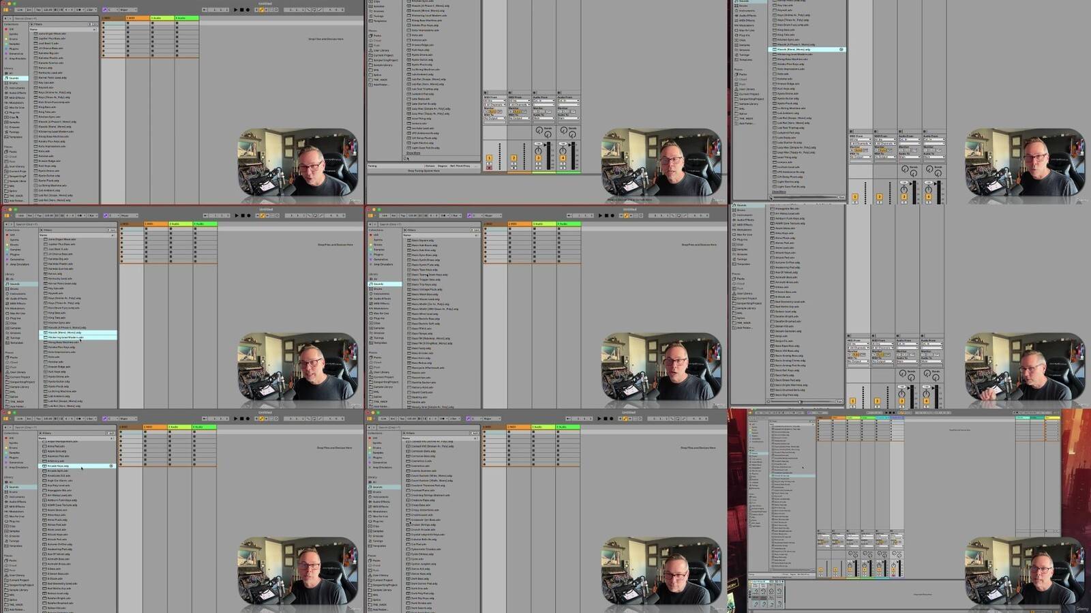Click the browser search field in middle-left frame
This screenshot has height=613, width=1091.
(x=65, y=224)
